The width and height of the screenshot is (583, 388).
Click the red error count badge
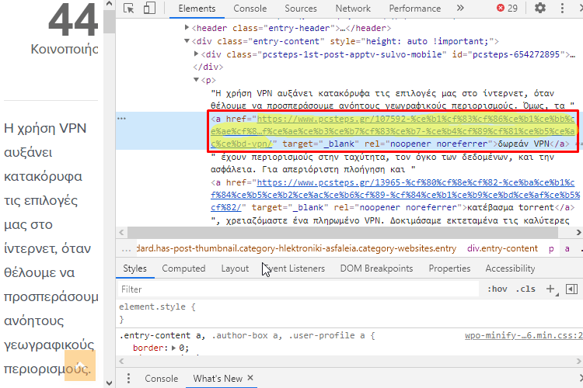point(507,9)
